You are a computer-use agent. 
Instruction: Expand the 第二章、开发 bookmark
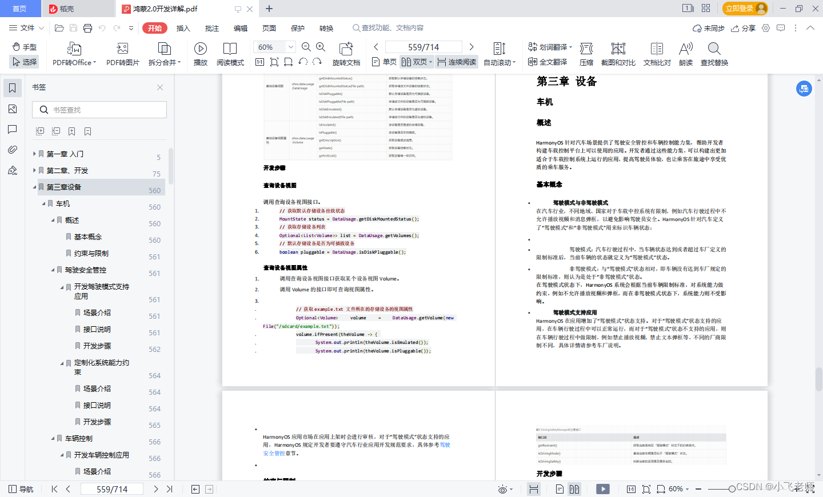(34, 170)
